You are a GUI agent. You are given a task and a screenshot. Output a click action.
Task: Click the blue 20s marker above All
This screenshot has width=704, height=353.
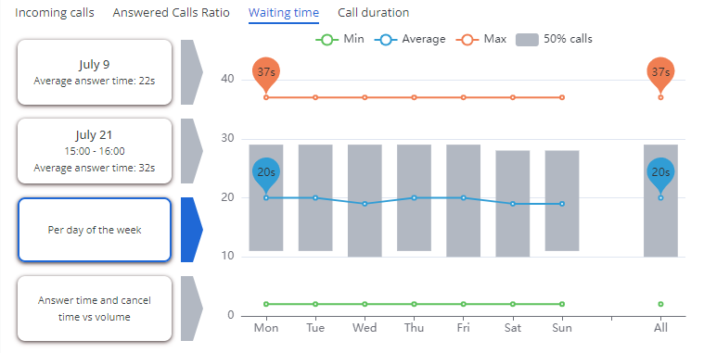tap(660, 173)
